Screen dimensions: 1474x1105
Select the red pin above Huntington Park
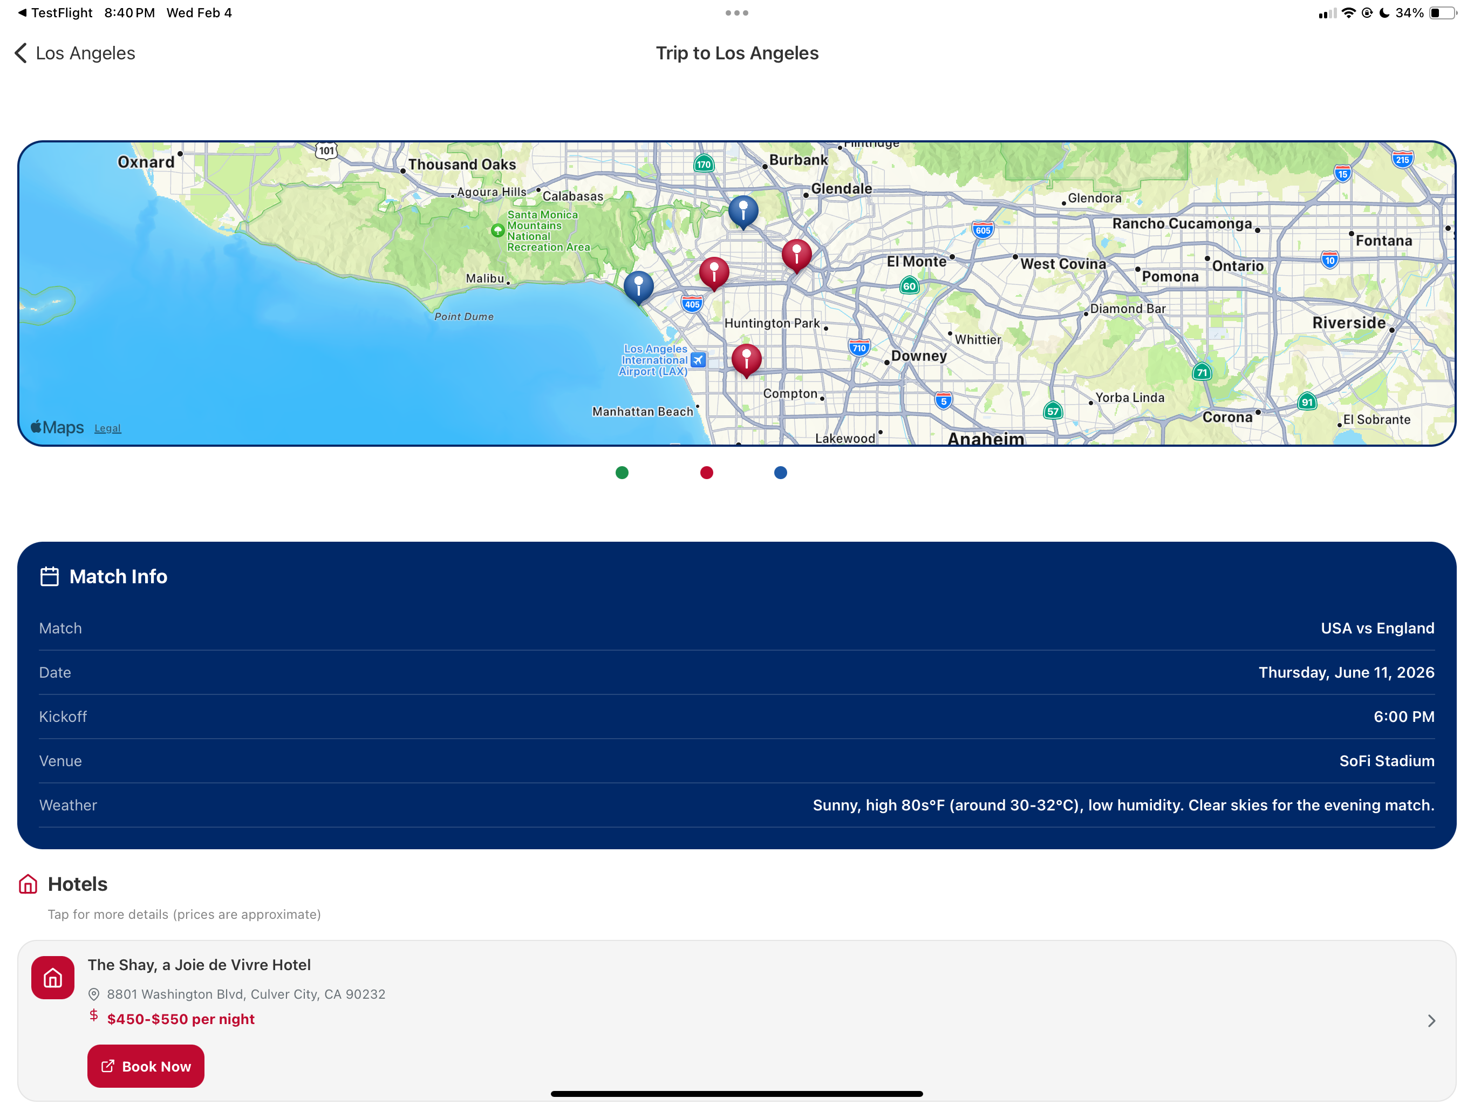714,273
